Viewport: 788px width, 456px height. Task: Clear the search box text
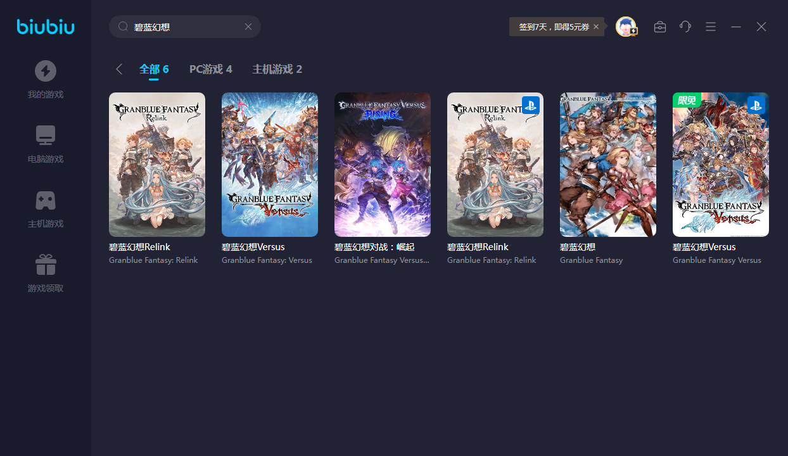coord(248,27)
